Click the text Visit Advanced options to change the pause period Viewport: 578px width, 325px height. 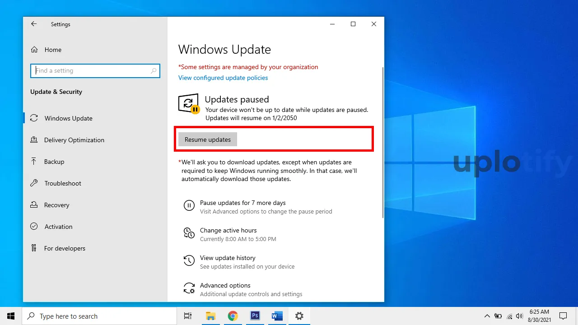coord(266,211)
